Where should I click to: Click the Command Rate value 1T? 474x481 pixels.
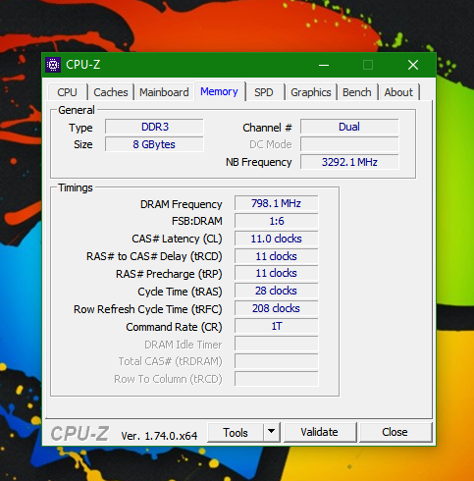pos(277,326)
